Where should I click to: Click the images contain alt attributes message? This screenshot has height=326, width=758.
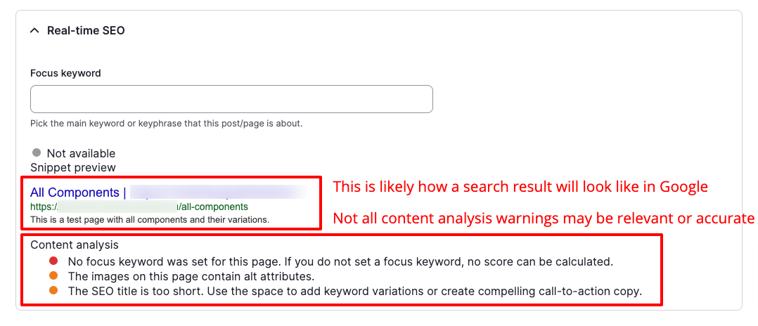(x=191, y=276)
